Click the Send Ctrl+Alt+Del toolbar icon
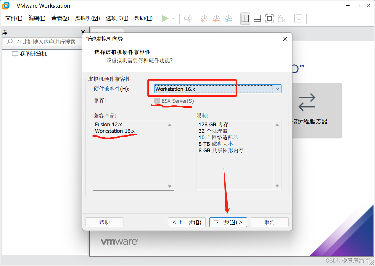The width and height of the screenshot is (375, 266). pyautogui.click(x=188, y=18)
